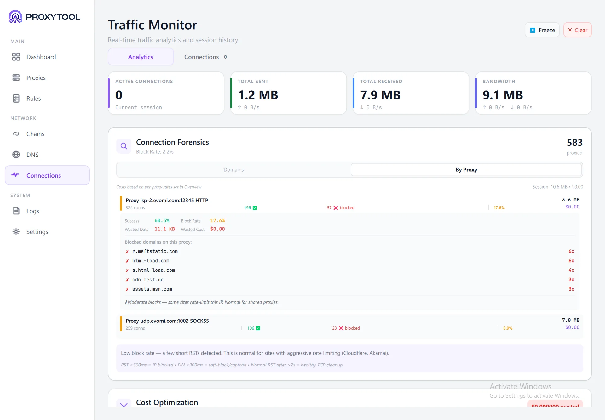The image size is (605, 420).
Task: Open Rules in the sidebar
Action: coord(47,98)
